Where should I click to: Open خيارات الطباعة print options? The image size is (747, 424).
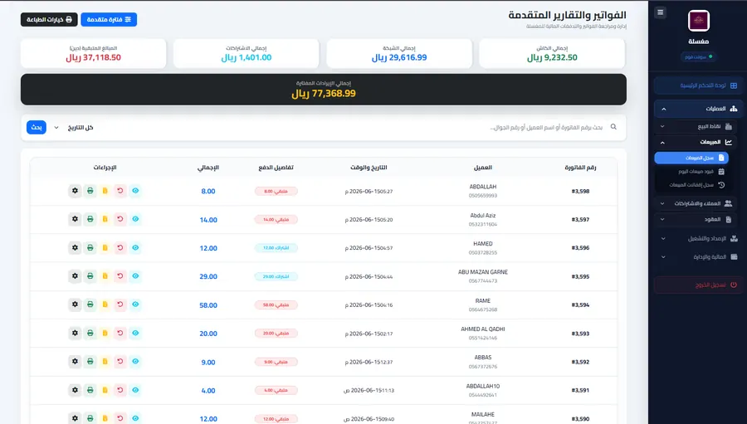click(49, 20)
